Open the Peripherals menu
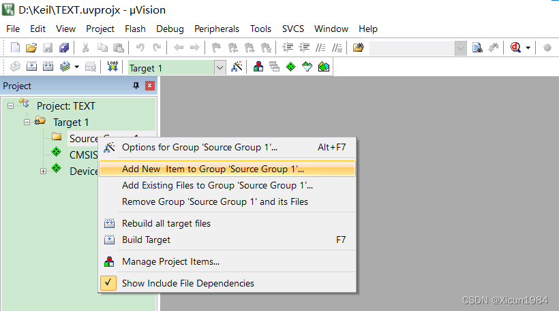The image size is (559, 311). pyautogui.click(x=217, y=29)
